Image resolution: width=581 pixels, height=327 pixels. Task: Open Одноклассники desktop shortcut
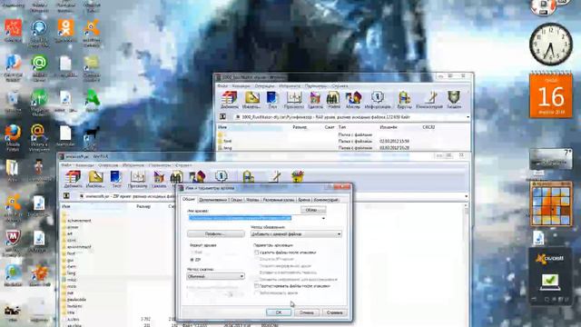pos(65,30)
